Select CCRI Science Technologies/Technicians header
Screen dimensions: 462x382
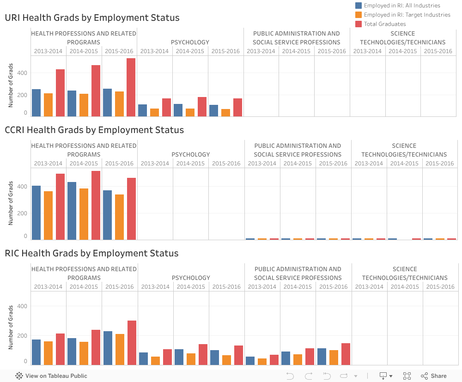404,150
